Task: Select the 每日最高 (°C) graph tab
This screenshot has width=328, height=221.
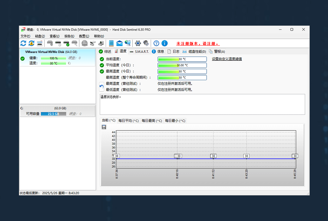Action: [152, 121]
